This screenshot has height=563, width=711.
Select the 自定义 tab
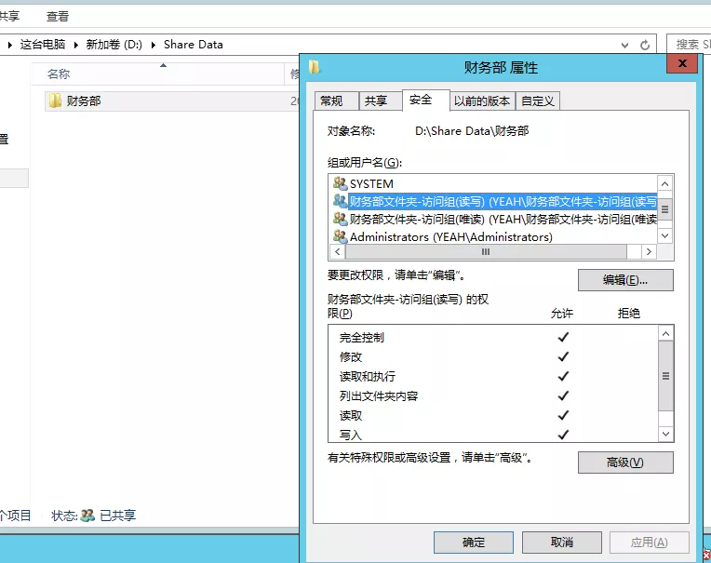click(538, 101)
